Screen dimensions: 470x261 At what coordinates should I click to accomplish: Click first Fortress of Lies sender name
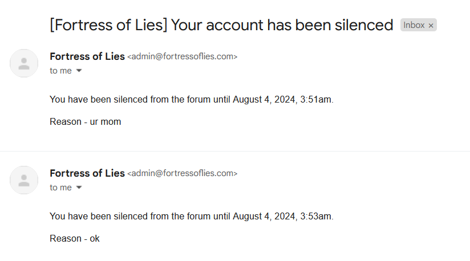[87, 56]
